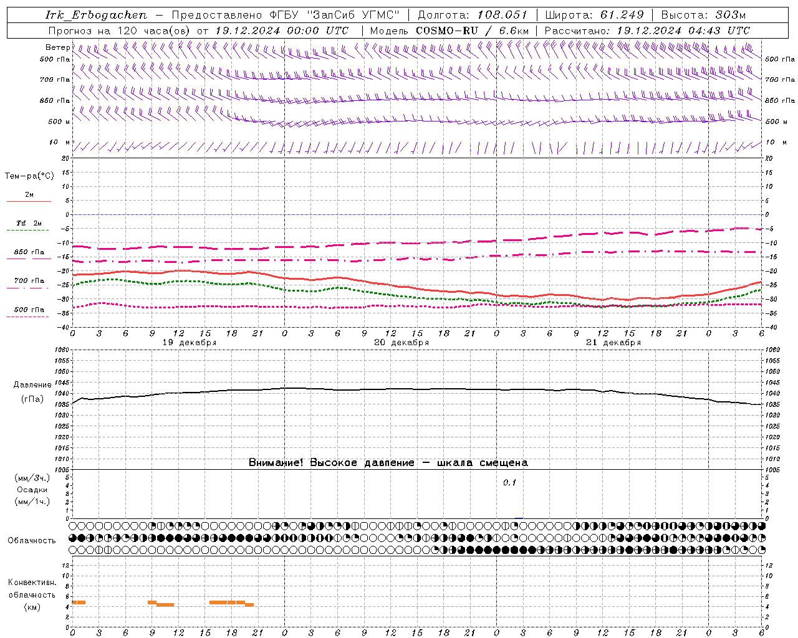Viewport: 798px width, 638px height.
Task: Click the orange convective bar near hour 18
Action: (x=231, y=602)
